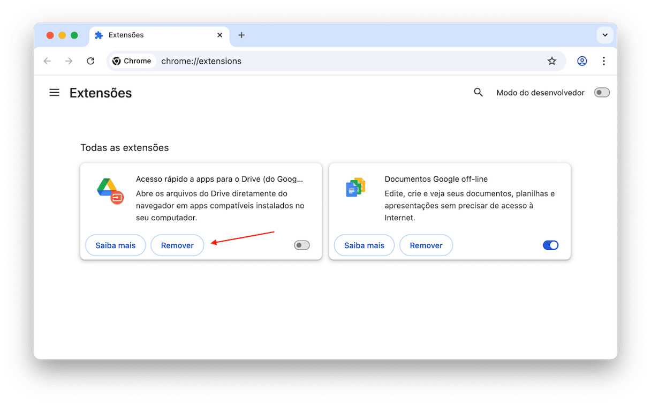This screenshot has height=404, width=651.
Task: Click 'Todas as extensões' section label
Action: [x=125, y=148]
